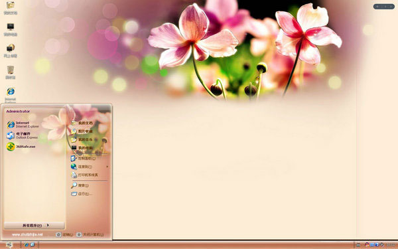Expand 所有程序 All Programs
This screenshot has width=398, height=249.
coord(34,225)
